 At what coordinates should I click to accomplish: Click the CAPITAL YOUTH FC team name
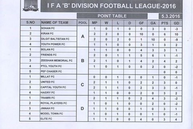point(53,87)
